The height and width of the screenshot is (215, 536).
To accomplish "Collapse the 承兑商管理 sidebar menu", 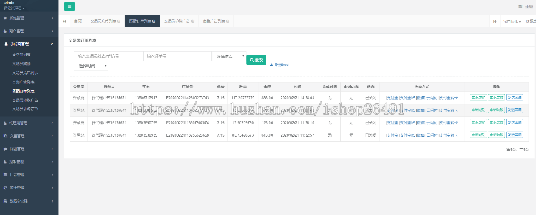I will pos(29,44).
